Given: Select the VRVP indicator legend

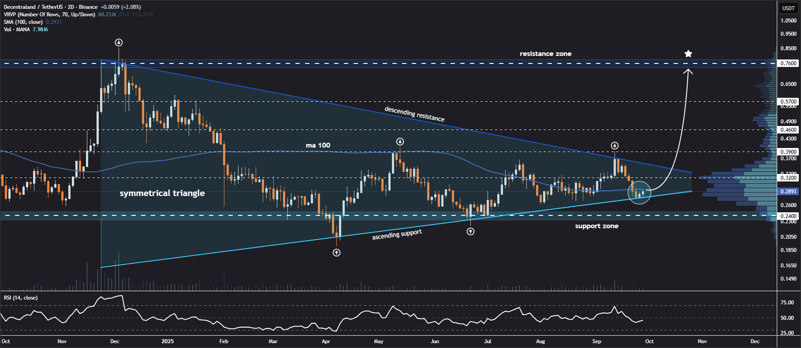Looking at the screenshot, I should click(49, 15).
